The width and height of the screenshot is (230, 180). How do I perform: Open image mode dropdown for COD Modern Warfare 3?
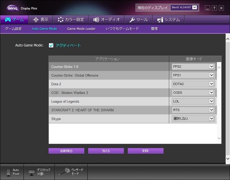(x=193, y=93)
